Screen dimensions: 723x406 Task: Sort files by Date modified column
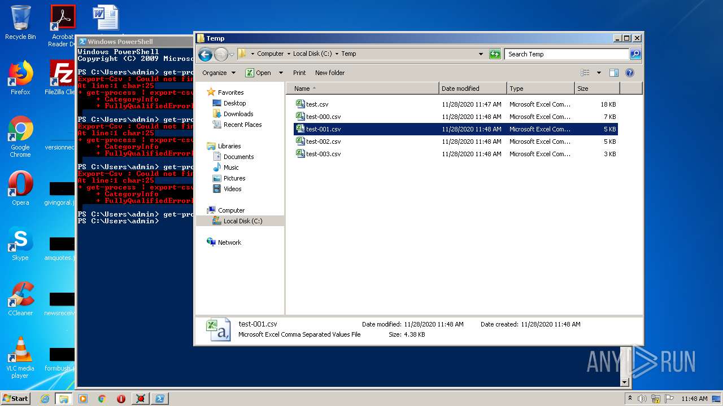[472, 89]
